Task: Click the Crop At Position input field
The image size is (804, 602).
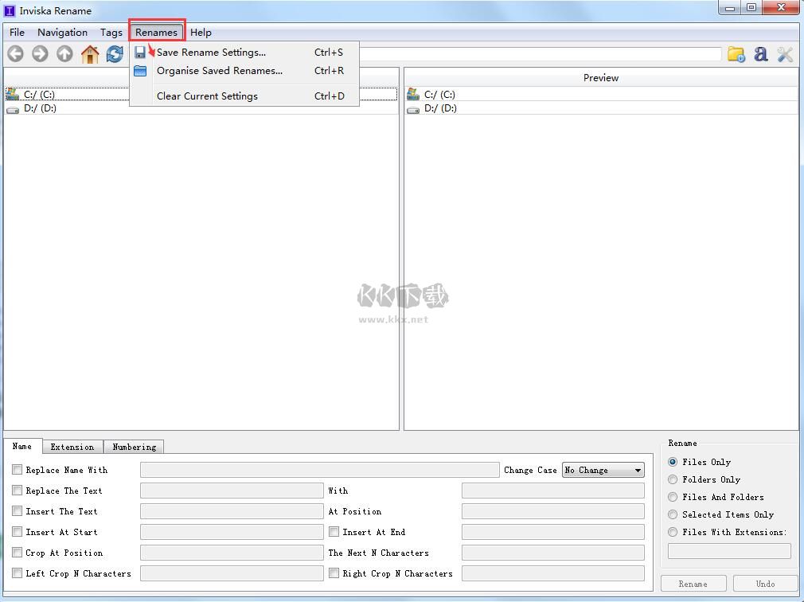Action: [232, 553]
